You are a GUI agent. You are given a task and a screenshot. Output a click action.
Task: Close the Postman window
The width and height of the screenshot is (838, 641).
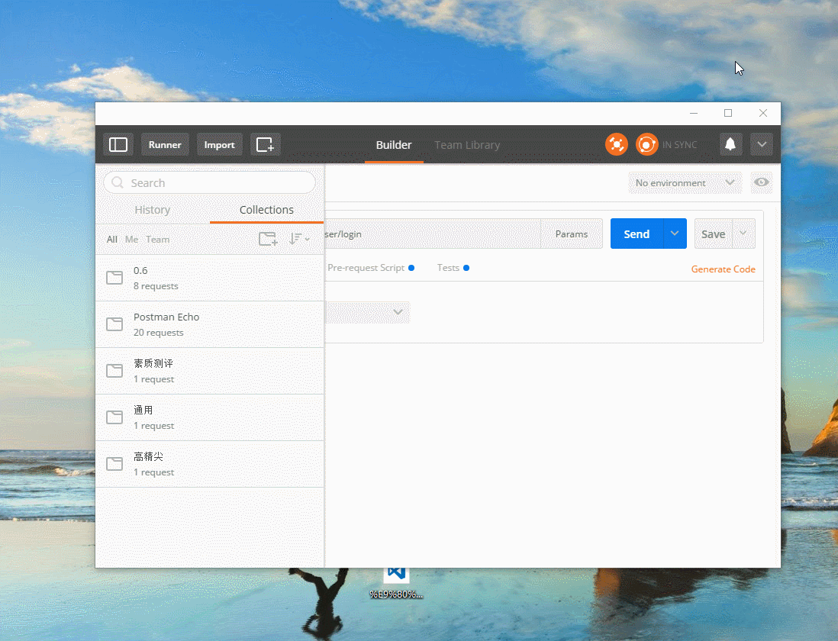pyautogui.click(x=763, y=113)
